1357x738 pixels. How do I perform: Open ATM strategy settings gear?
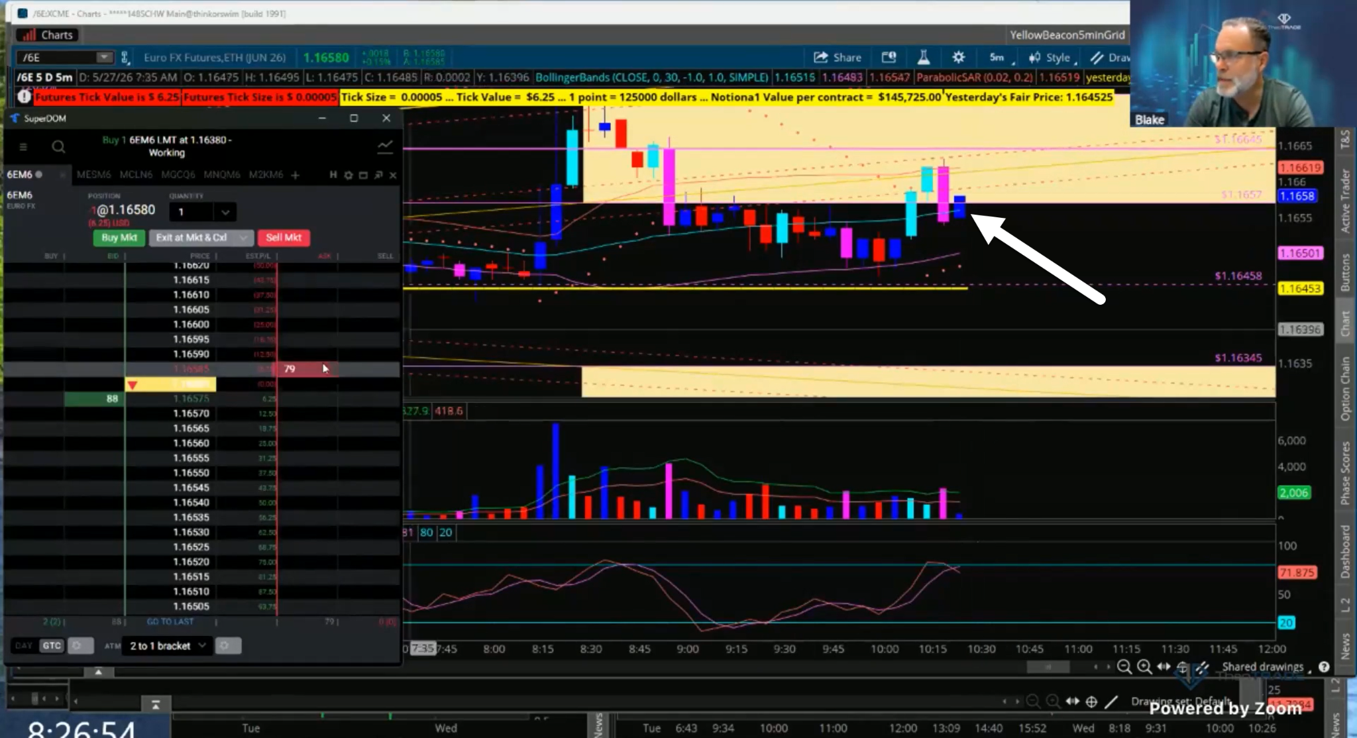[227, 645]
